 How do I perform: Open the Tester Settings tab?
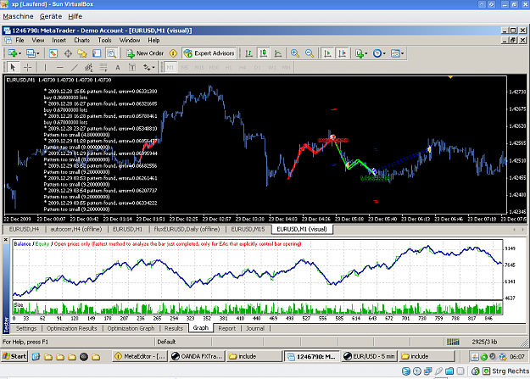click(x=26, y=328)
